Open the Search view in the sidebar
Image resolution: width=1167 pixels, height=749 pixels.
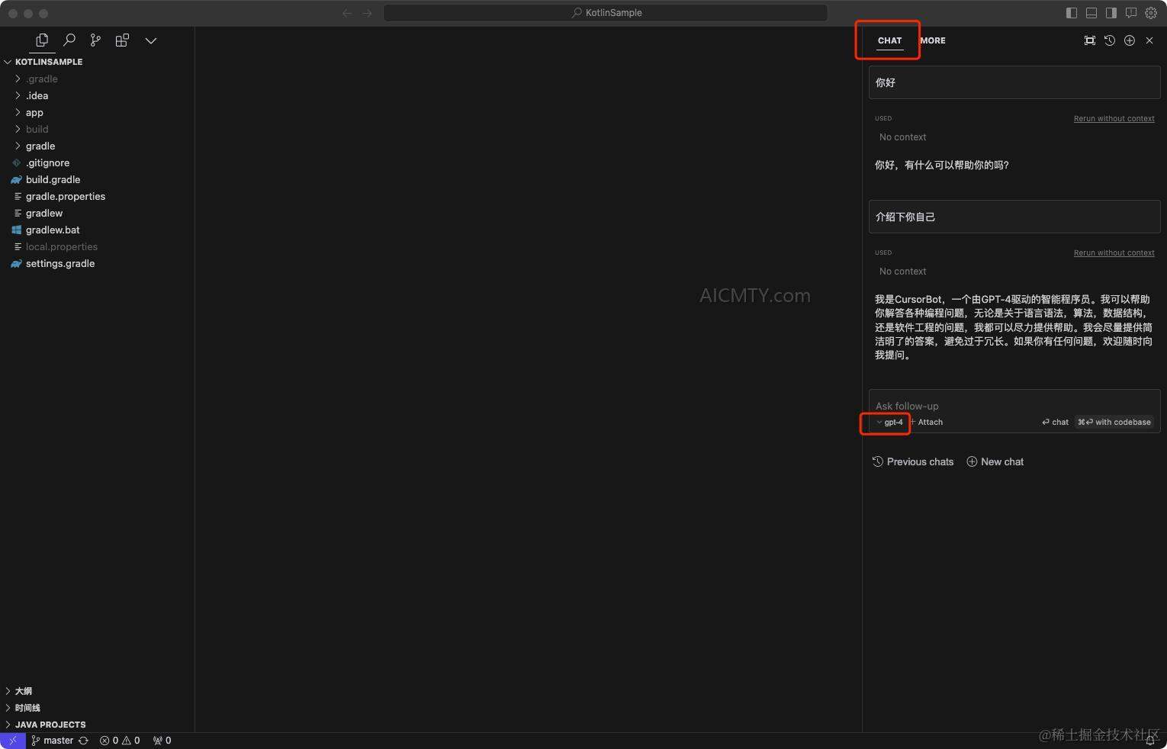coord(69,40)
